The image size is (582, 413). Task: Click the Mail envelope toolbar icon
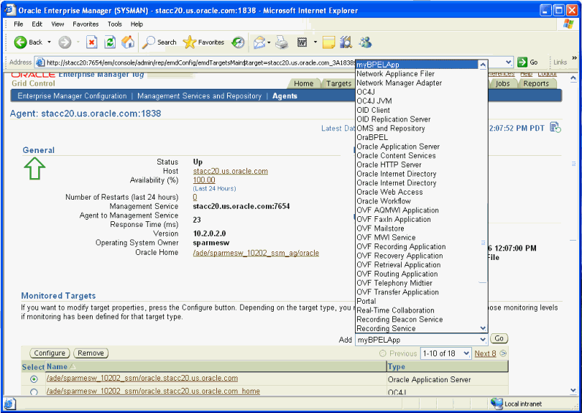(x=259, y=42)
